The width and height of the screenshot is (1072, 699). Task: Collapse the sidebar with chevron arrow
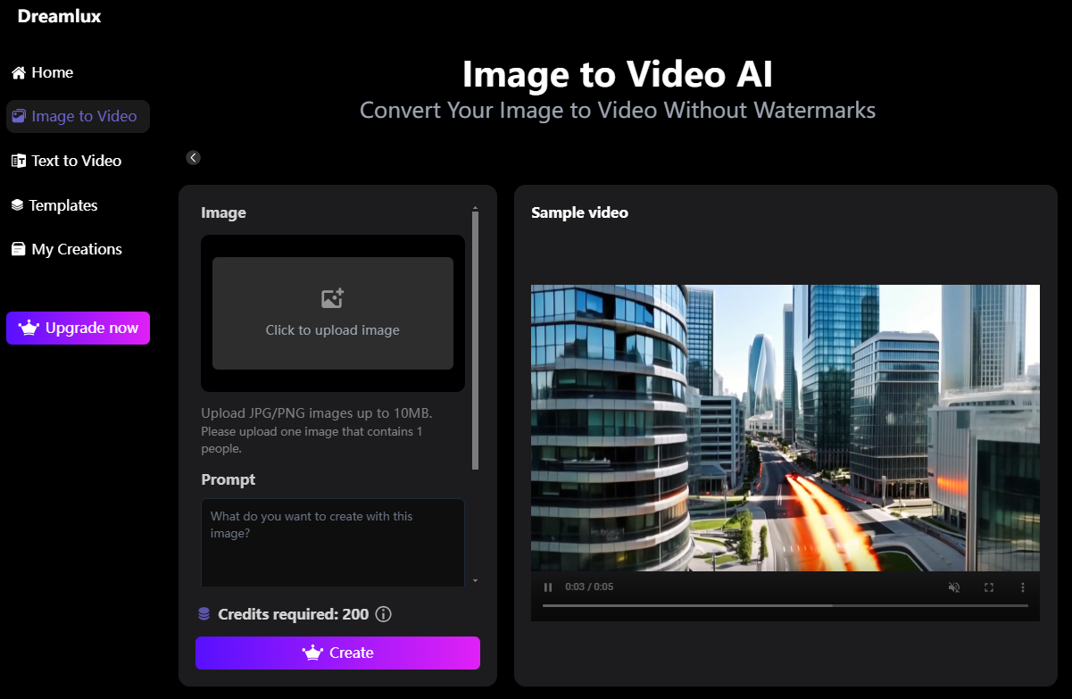coord(193,157)
